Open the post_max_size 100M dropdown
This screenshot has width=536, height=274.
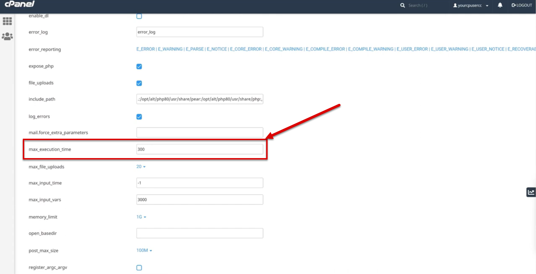pos(144,250)
